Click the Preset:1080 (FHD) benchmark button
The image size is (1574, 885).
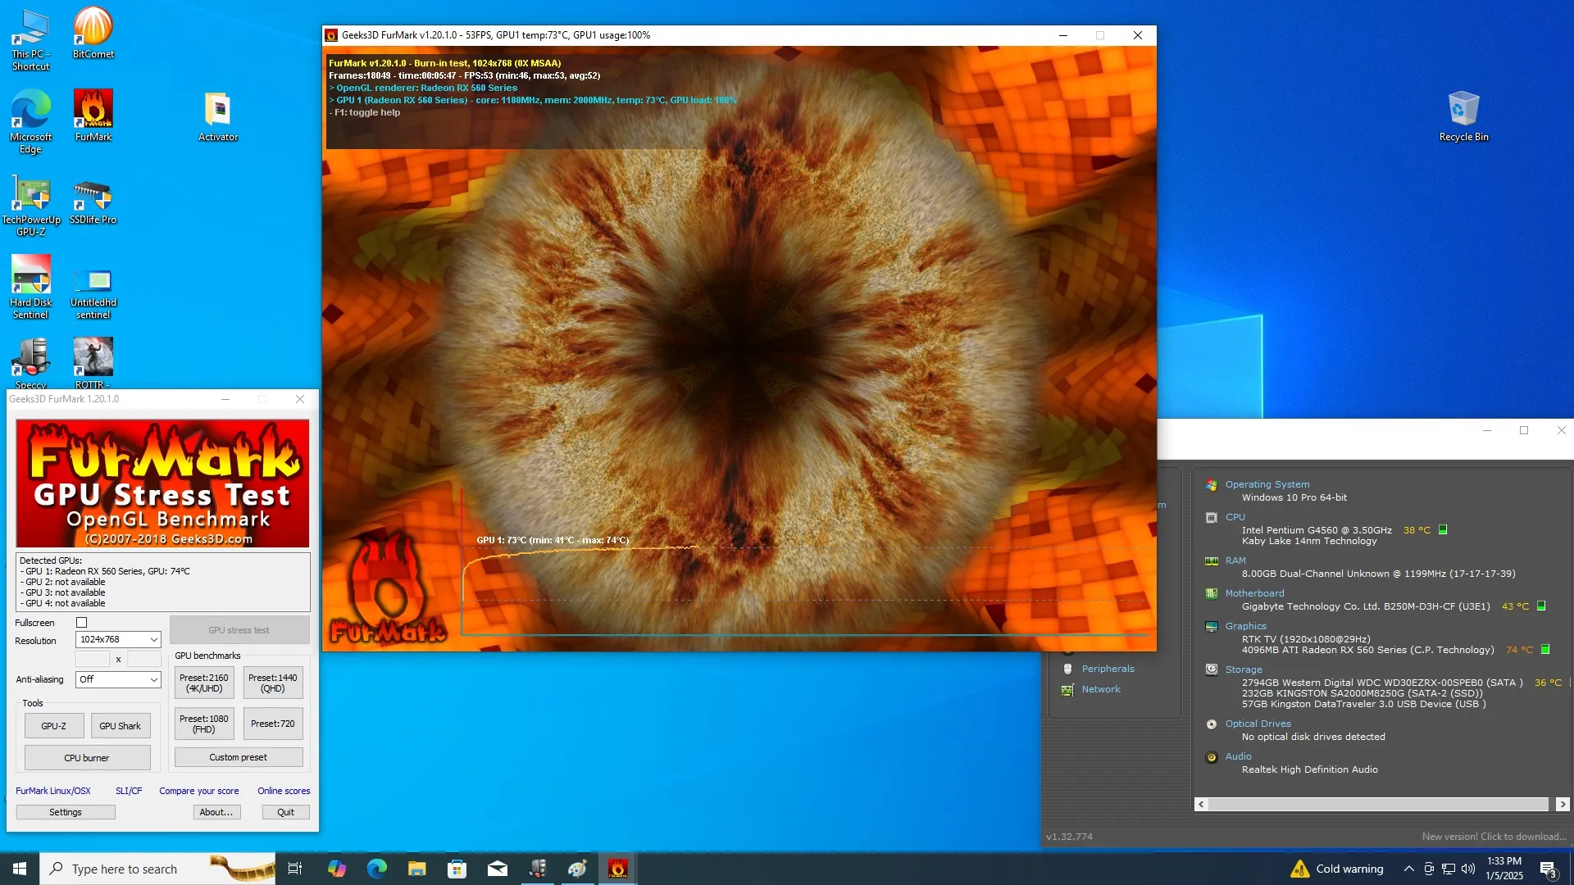(204, 724)
